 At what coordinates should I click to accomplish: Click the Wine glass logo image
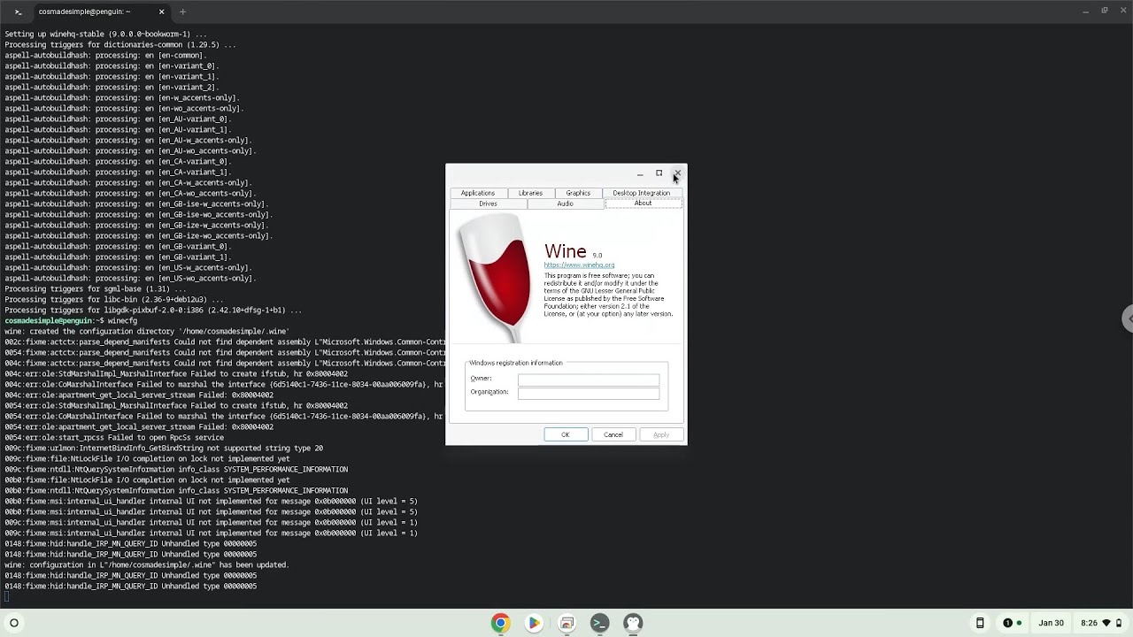[x=495, y=279]
